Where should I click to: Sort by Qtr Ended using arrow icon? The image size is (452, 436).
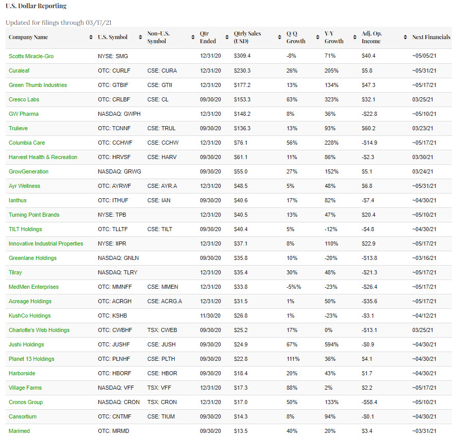click(227, 38)
